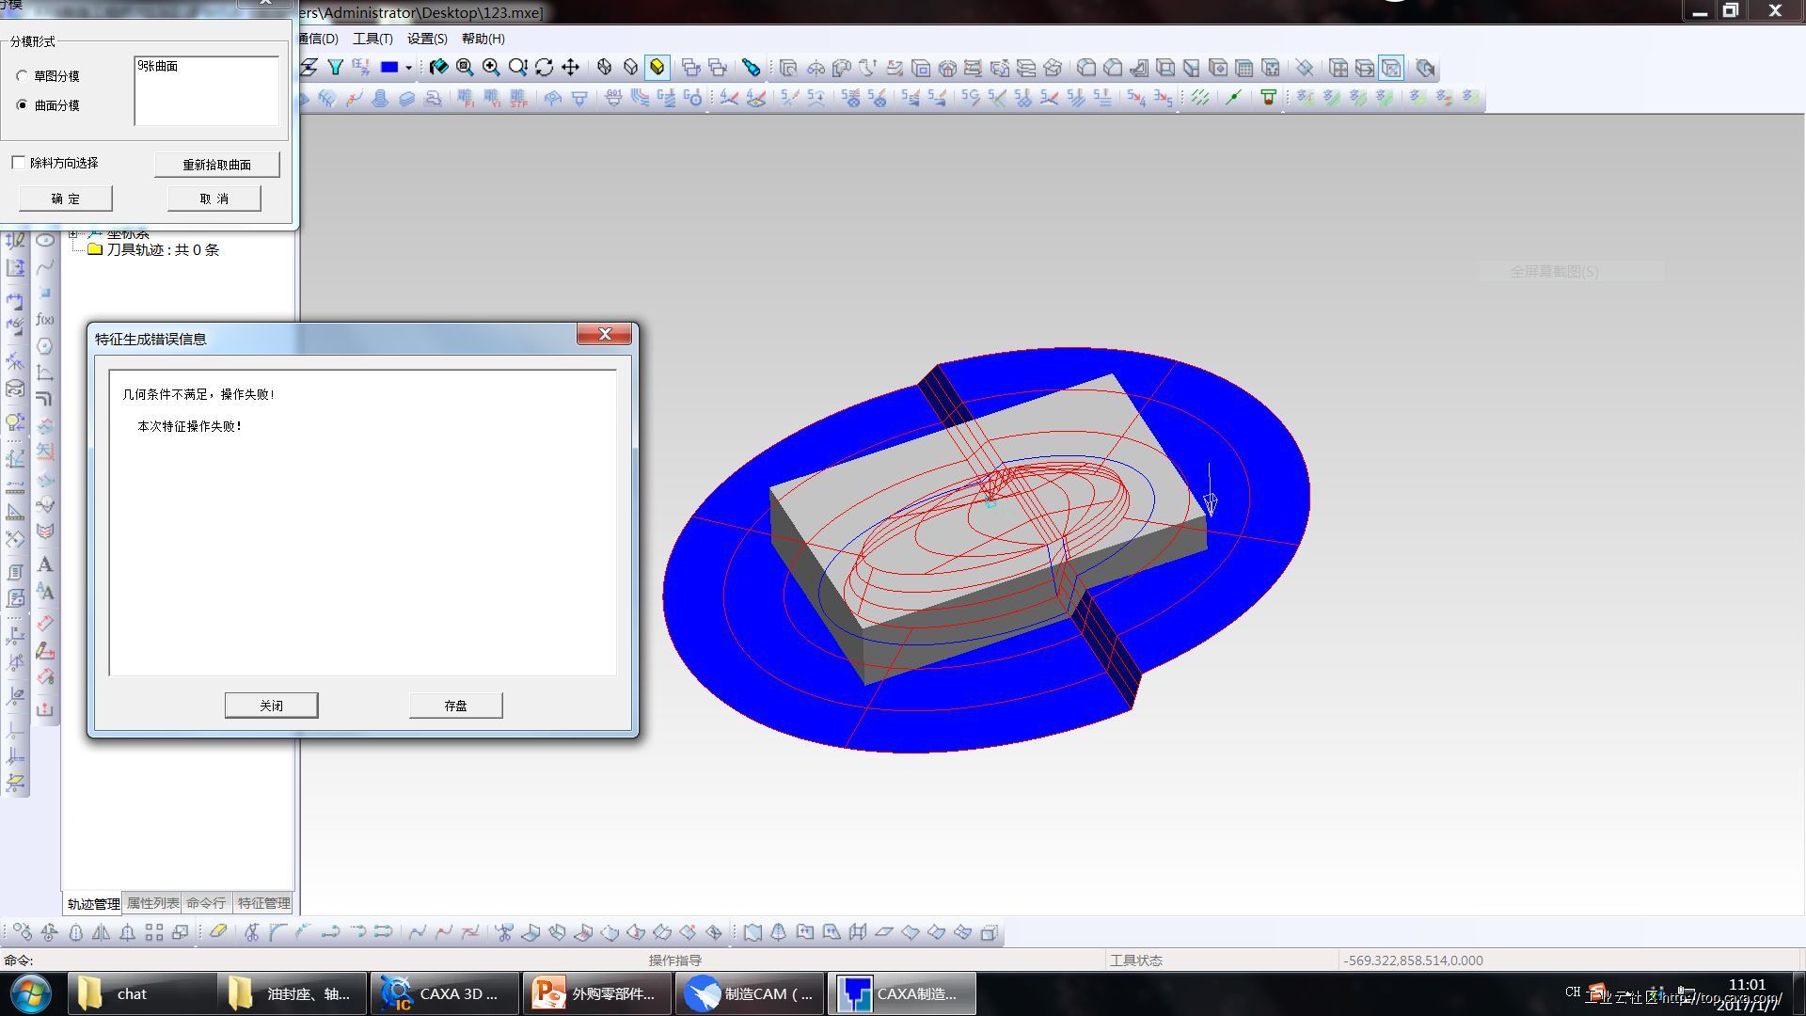This screenshot has width=1806, height=1016.
Task: Open the color dropdown arrow beside blue swatch
Action: pos(408,68)
